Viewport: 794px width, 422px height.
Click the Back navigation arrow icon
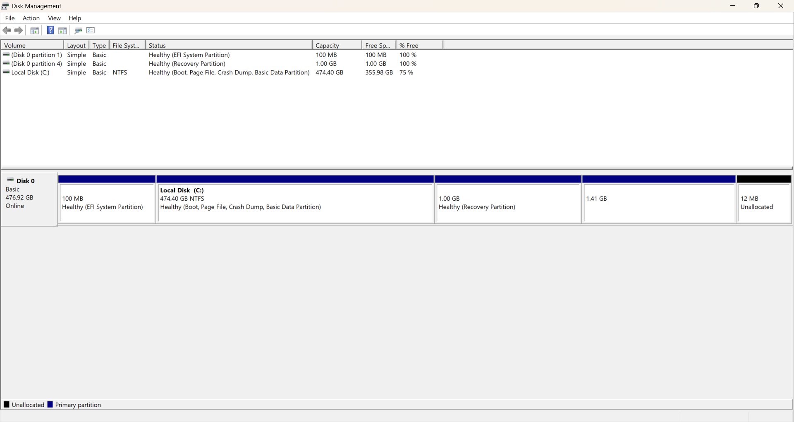(7, 30)
